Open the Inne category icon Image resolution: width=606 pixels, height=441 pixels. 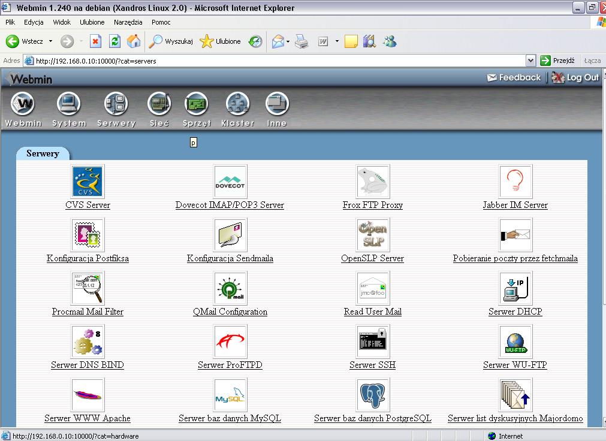pyautogui.click(x=277, y=104)
